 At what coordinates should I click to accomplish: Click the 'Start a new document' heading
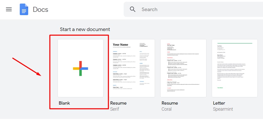(x=85, y=29)
